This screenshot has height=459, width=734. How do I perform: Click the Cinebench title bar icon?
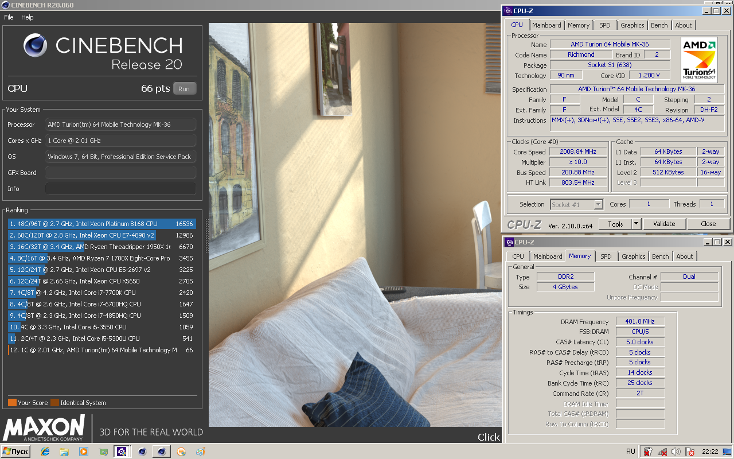5,5
